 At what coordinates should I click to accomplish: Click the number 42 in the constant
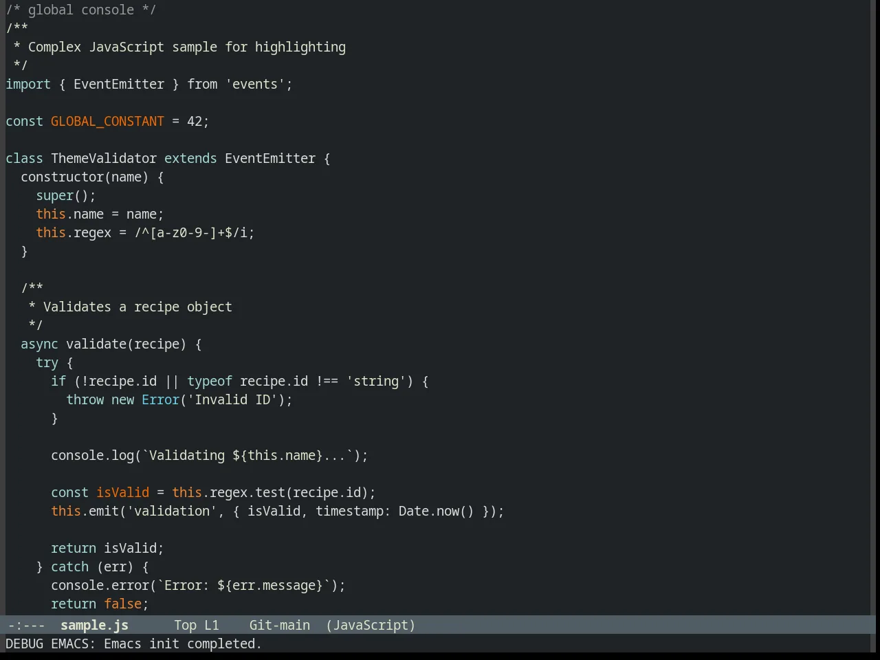(x=195, y=121)
